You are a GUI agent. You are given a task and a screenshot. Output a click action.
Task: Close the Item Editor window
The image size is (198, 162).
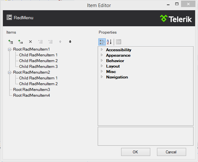188,4
